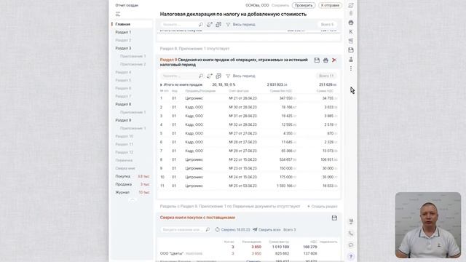466x262 pixels.
Task: Click Приложение 2 under Раздел 3 in navigation
Action: 133,64
